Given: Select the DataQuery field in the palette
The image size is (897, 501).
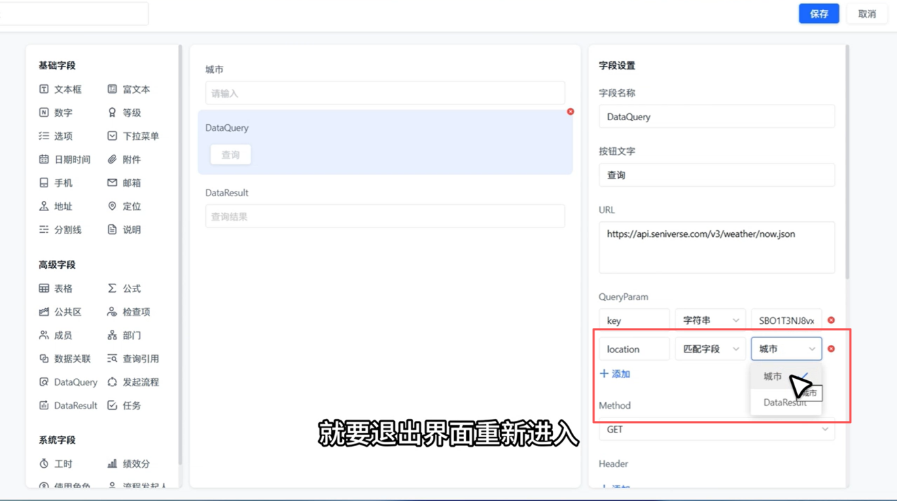Looking at the screenshot, I should [68, 382].
